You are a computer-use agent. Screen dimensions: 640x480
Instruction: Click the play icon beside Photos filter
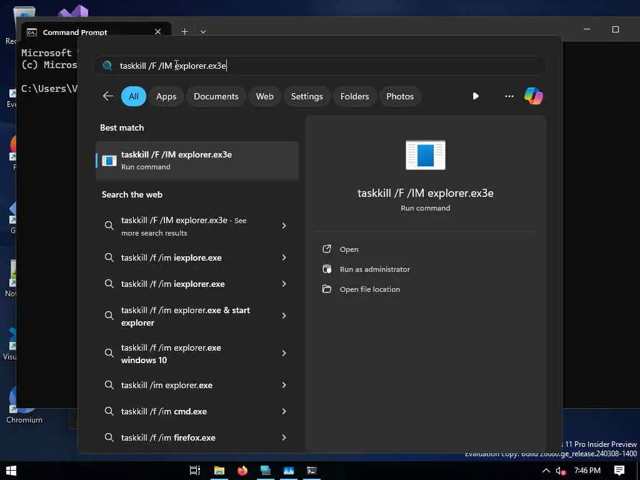tap(476, 96)
